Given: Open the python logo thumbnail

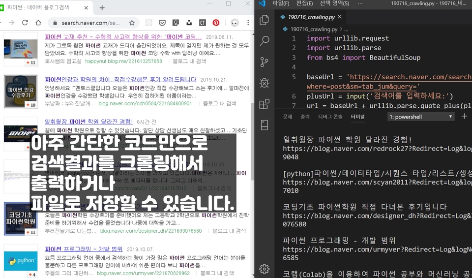Looking at the screenshot, I should (21, 261).
